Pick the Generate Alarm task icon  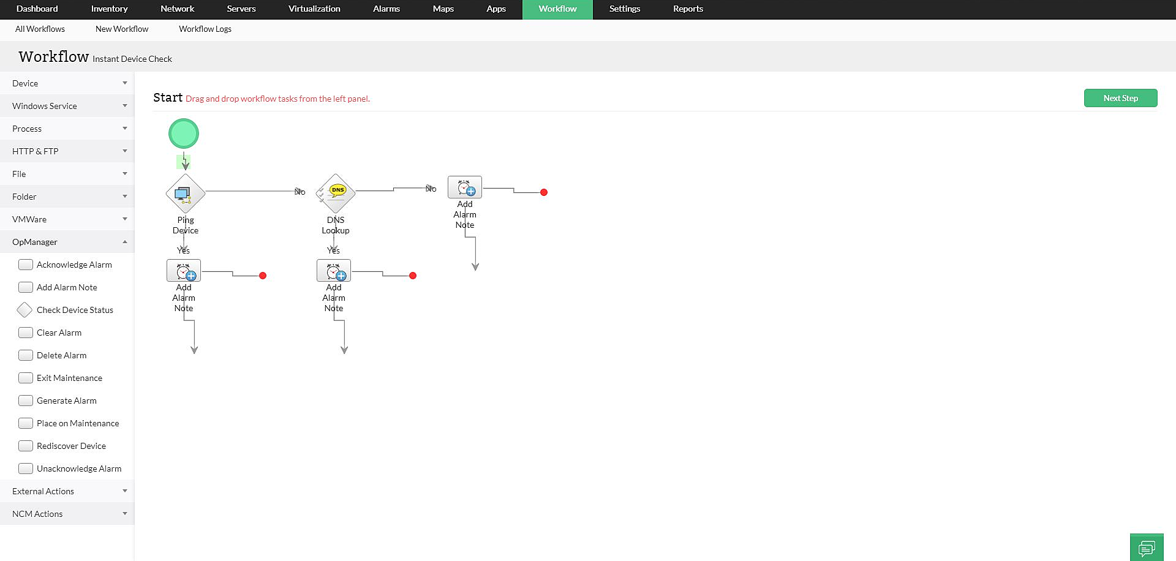26,401
